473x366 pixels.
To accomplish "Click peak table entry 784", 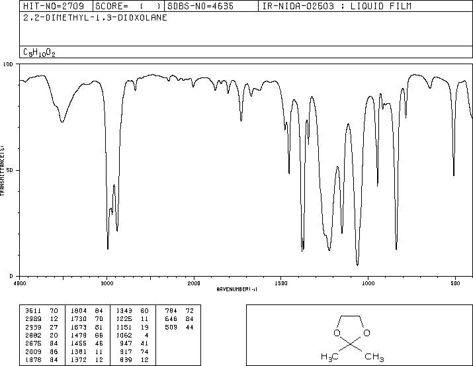I will tap(171, 311).
